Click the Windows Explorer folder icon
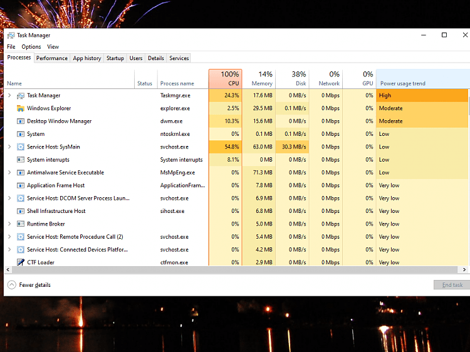470x352 pixels. click(x=21, y=108)
